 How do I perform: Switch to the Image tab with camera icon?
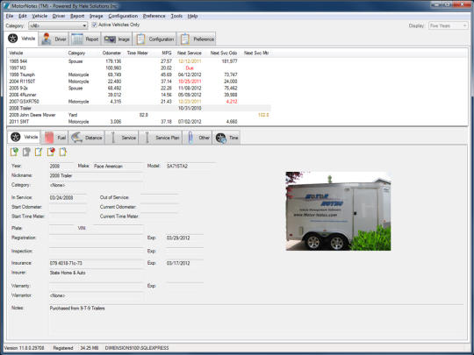click(x=117, y=39)
